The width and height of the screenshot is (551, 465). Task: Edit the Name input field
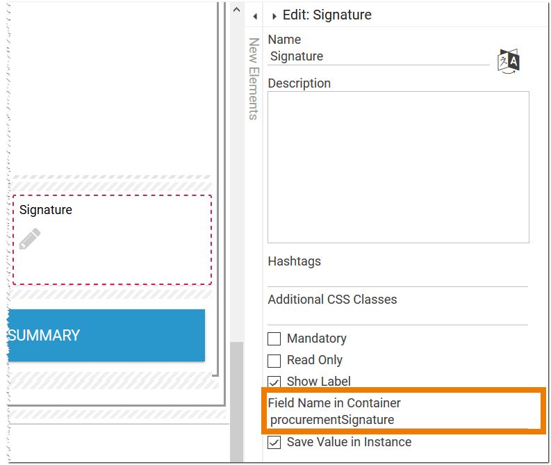click(378, 57)
